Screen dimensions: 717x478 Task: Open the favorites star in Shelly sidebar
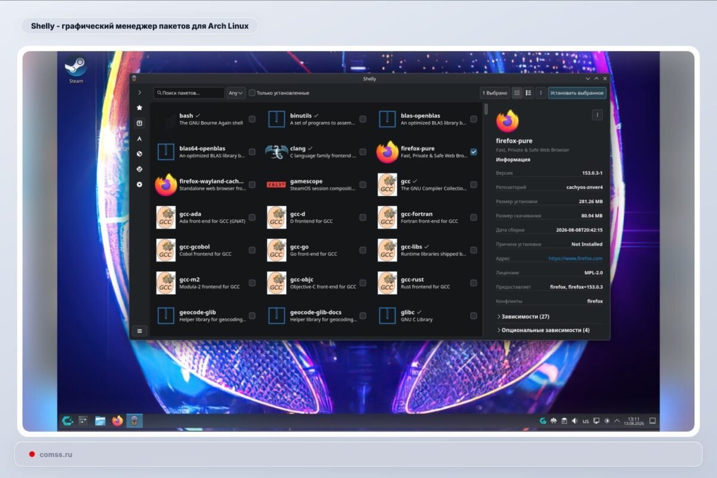(139, 108)
